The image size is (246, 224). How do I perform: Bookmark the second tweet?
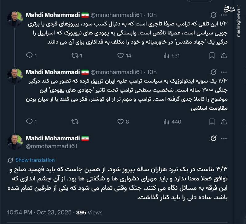[212, 122]
